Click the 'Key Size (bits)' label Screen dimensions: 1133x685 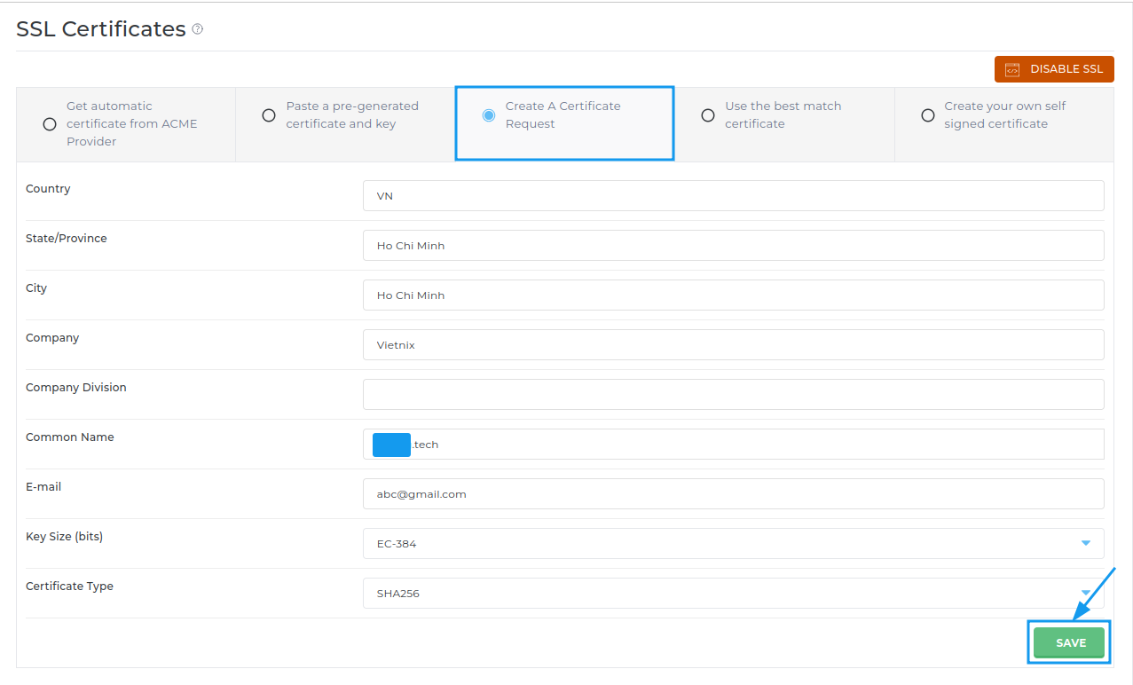point(65,537)
